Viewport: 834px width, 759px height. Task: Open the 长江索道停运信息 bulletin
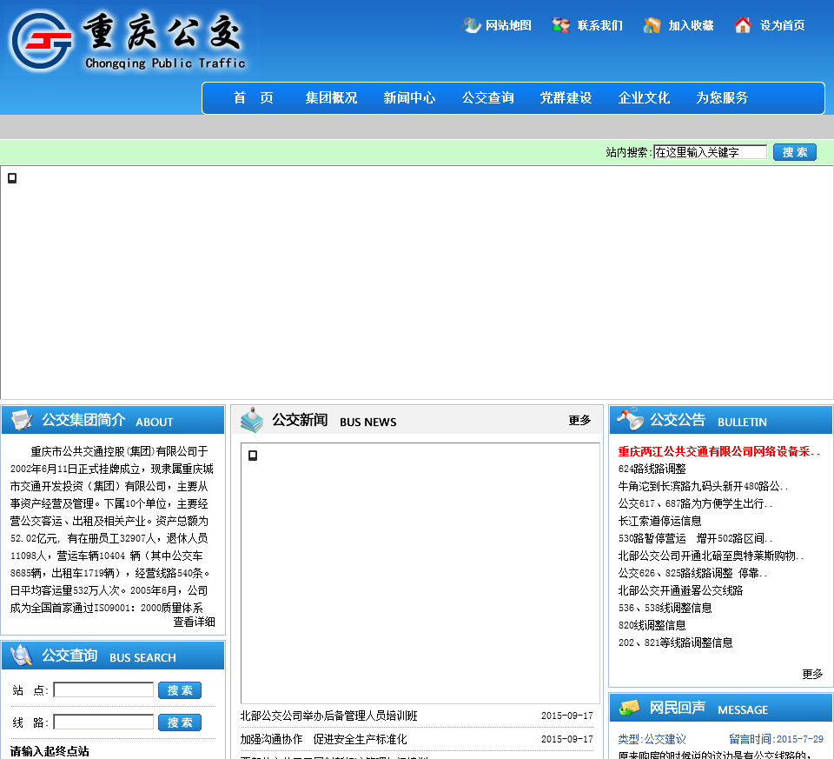coord(659,521)
